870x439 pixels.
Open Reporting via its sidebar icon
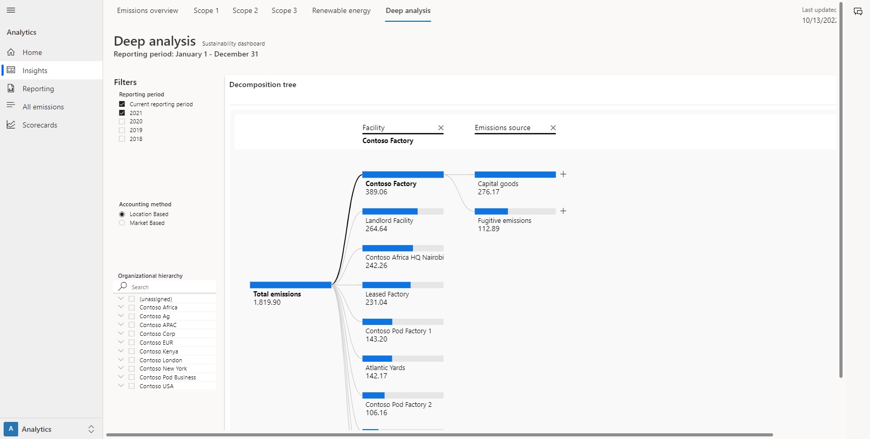pyautogui.click(x=11, y=89)
